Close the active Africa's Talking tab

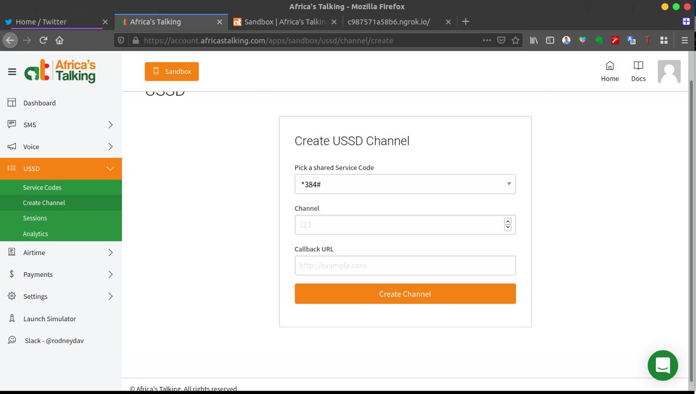pos(220,22)
